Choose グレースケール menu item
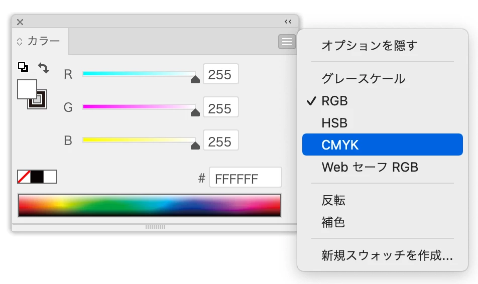Image resolution: width=478 pixels, height=284 pixels. (x=382, y=79)
